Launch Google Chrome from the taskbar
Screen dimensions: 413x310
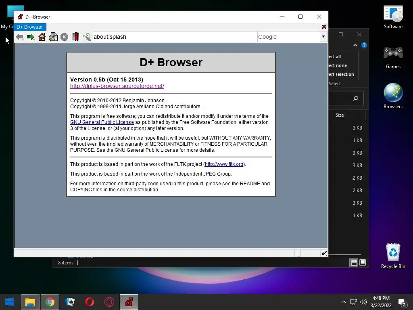pos(50,302)
